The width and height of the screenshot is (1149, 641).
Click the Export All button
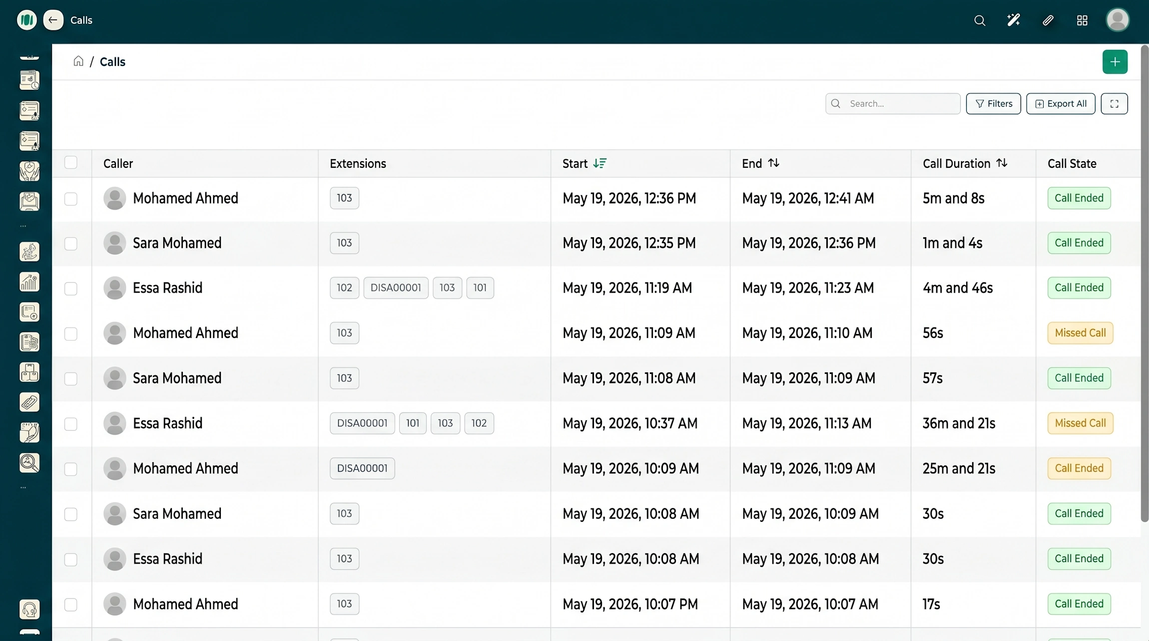1061,103
